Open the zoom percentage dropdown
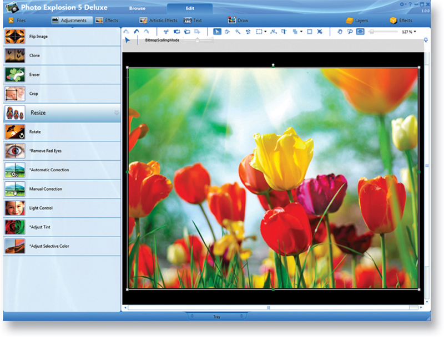 [415, 32]
